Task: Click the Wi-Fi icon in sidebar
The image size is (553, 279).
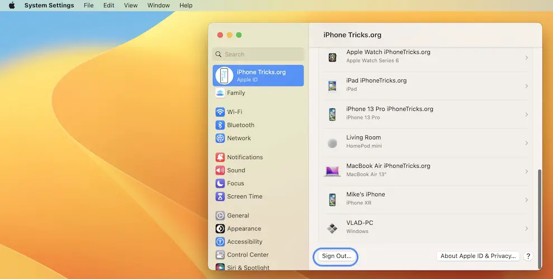Action: pos(220,112)
